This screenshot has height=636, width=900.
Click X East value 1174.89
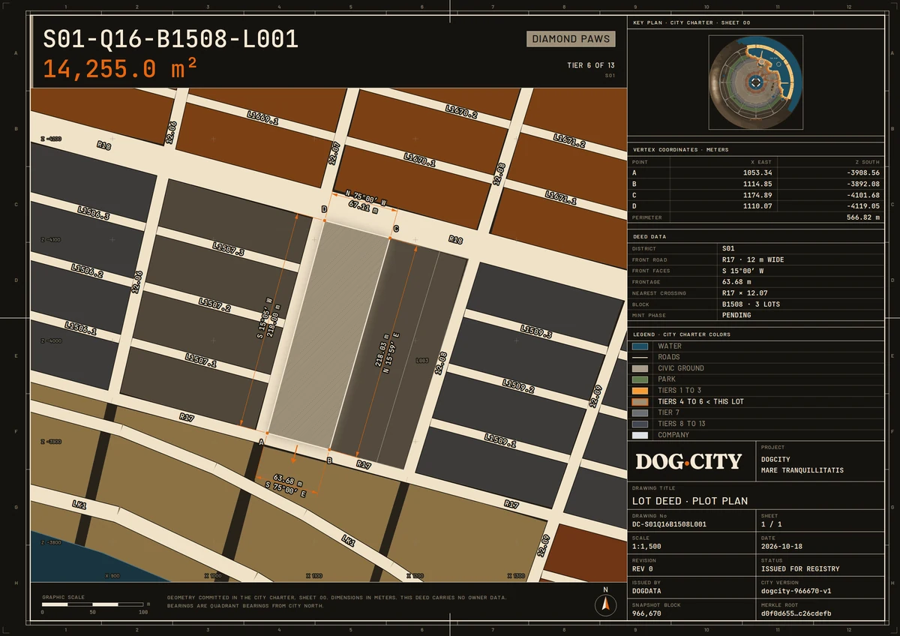click(757, 195)
